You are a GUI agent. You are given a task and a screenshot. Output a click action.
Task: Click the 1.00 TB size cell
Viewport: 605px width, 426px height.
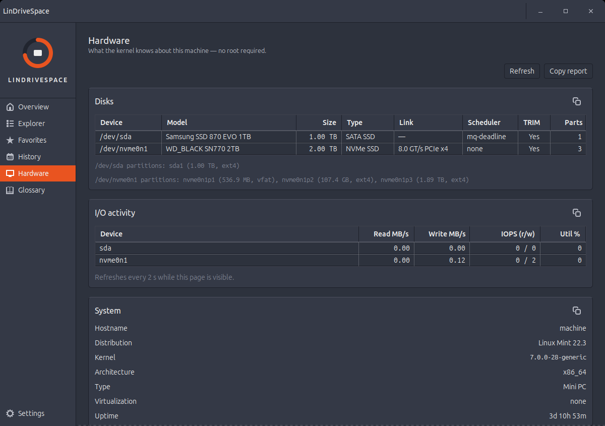[x=319, y=137]
